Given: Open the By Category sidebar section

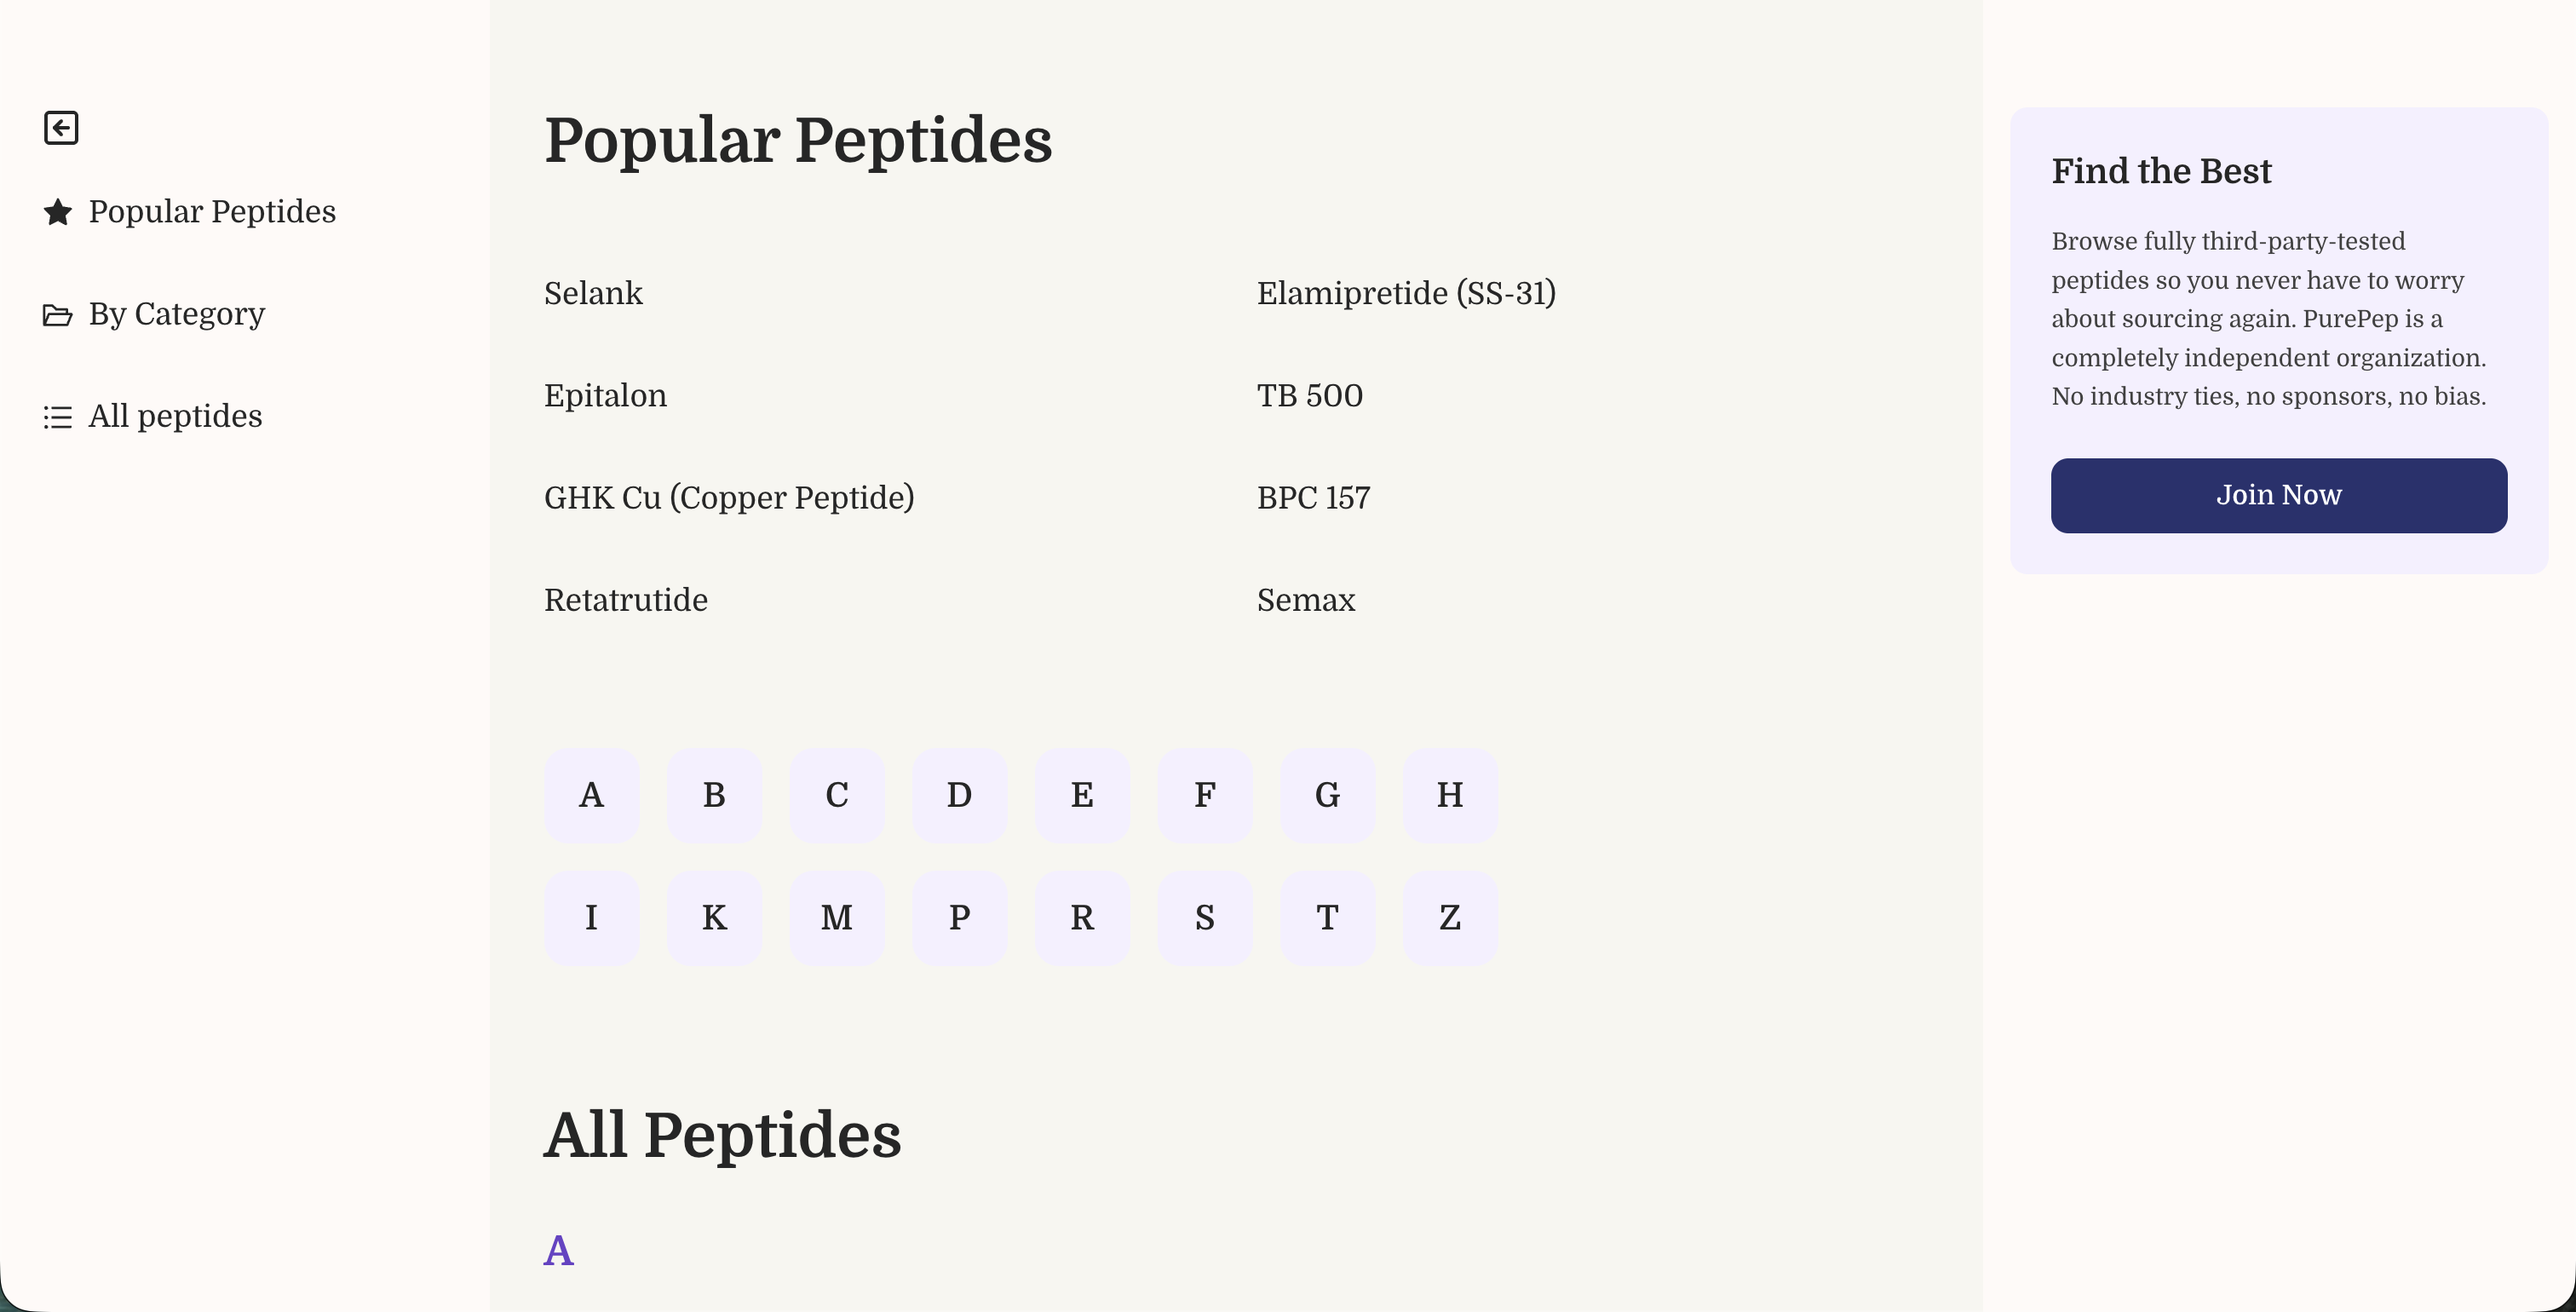Looking at the screenshot, I should 176,314.
